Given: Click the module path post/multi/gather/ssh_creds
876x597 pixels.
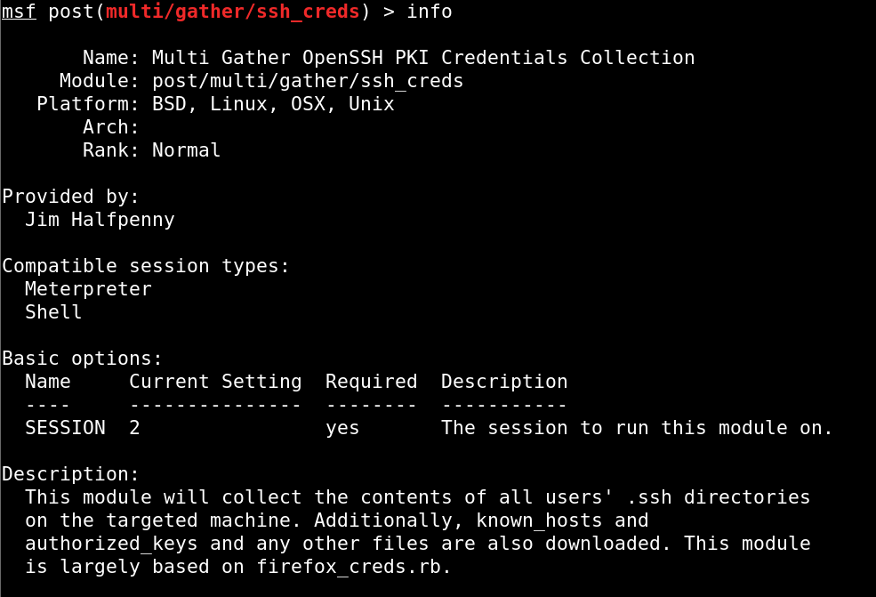Looking at the screenshot, I should click(x=308, y=81).
